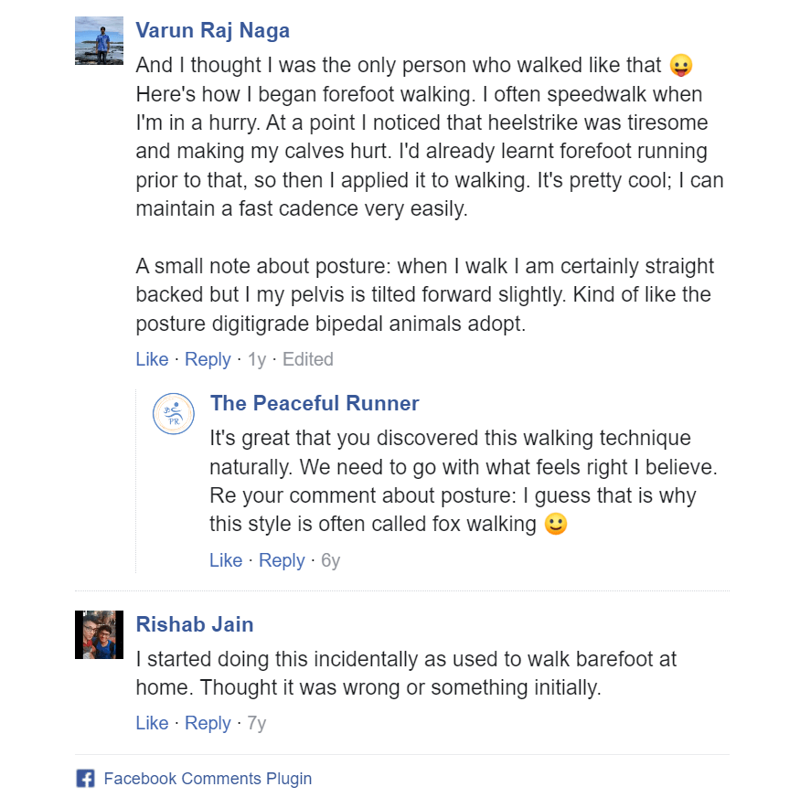The image size is (811, 808).
Task: Open Rishab Jain's profile picture
Action: click(98, 633)
